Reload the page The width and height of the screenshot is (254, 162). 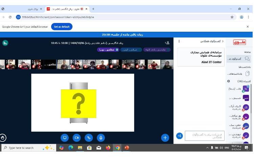coord(10,17)
